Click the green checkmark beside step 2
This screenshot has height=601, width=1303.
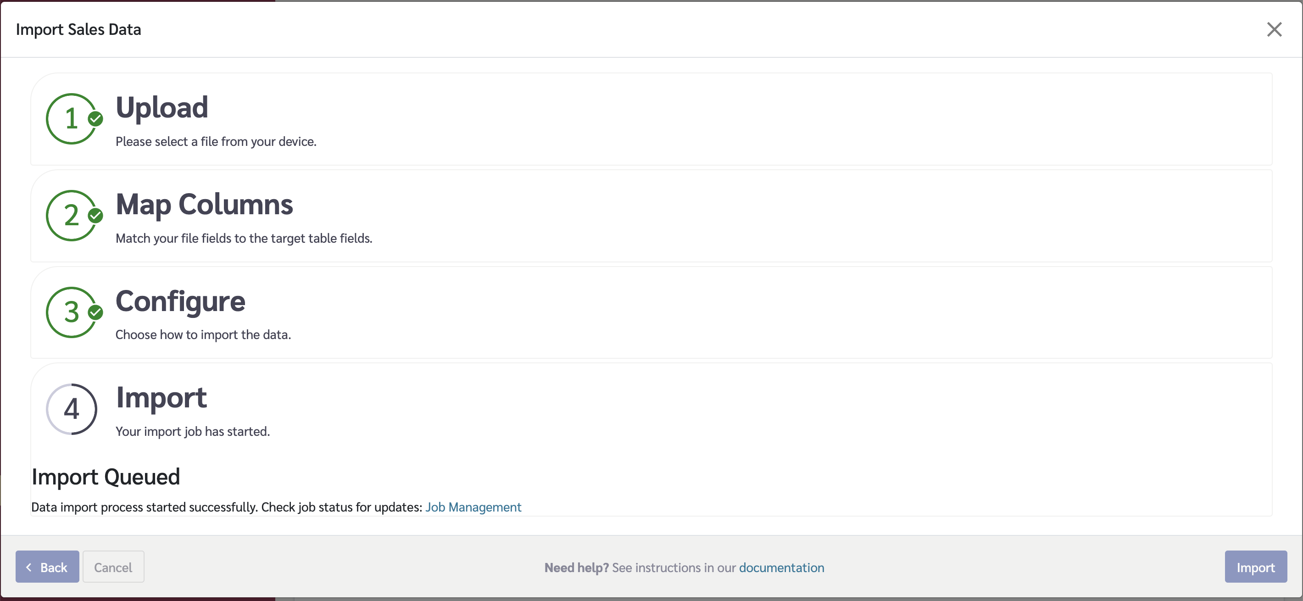tap(95, 216)
